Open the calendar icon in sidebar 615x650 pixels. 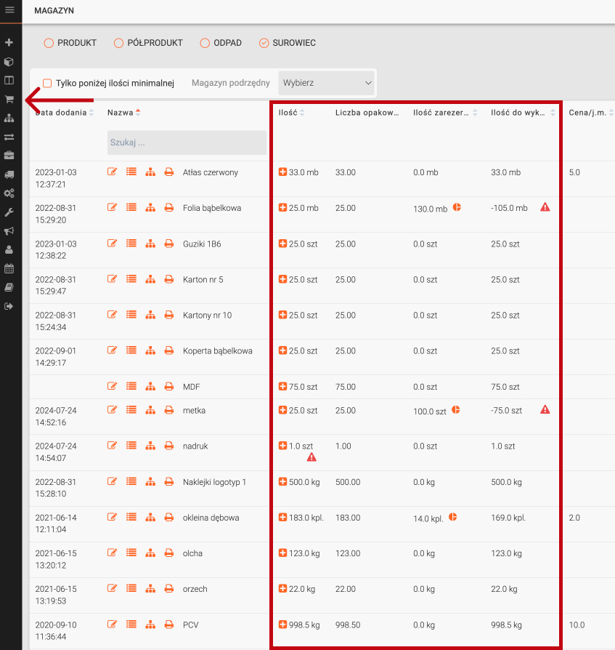pos(9,268)
